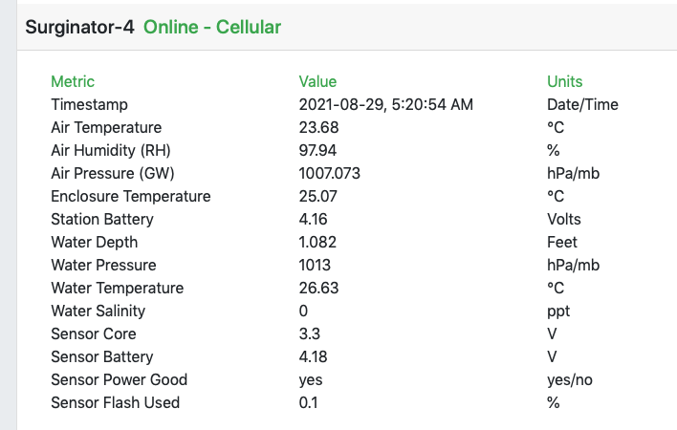Click the Feet unit for Water Depth
677x430 pixels.
(x=562, y=242)
